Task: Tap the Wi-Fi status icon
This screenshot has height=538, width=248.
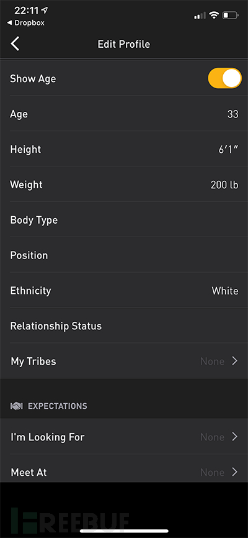Action: point(215,15)
